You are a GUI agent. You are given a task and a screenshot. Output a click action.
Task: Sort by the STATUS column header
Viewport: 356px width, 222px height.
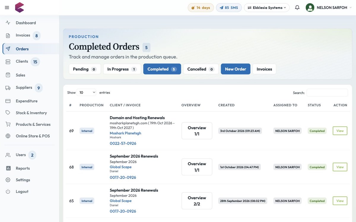tap(314, 105)
